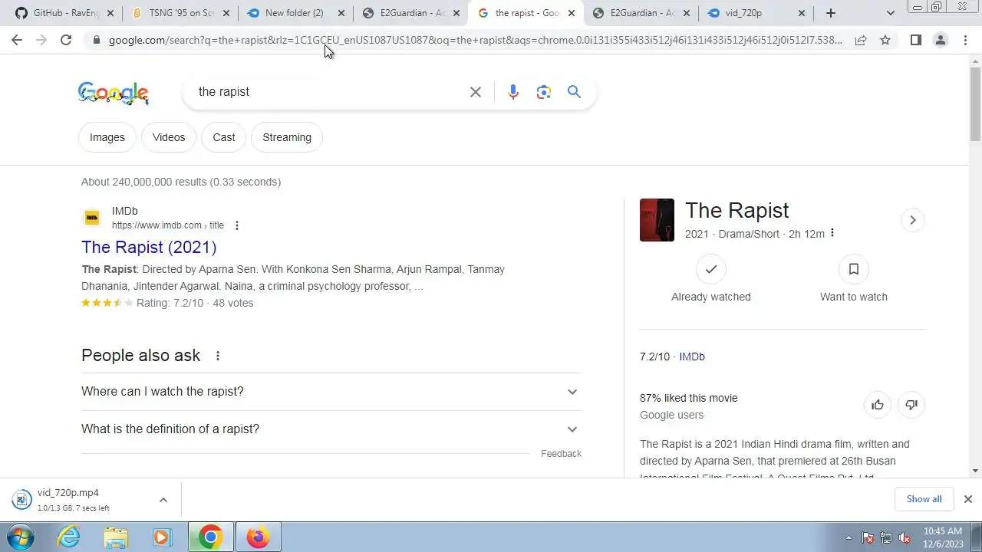
Task: Search by image with Google Lens
Action: (544, 92)
